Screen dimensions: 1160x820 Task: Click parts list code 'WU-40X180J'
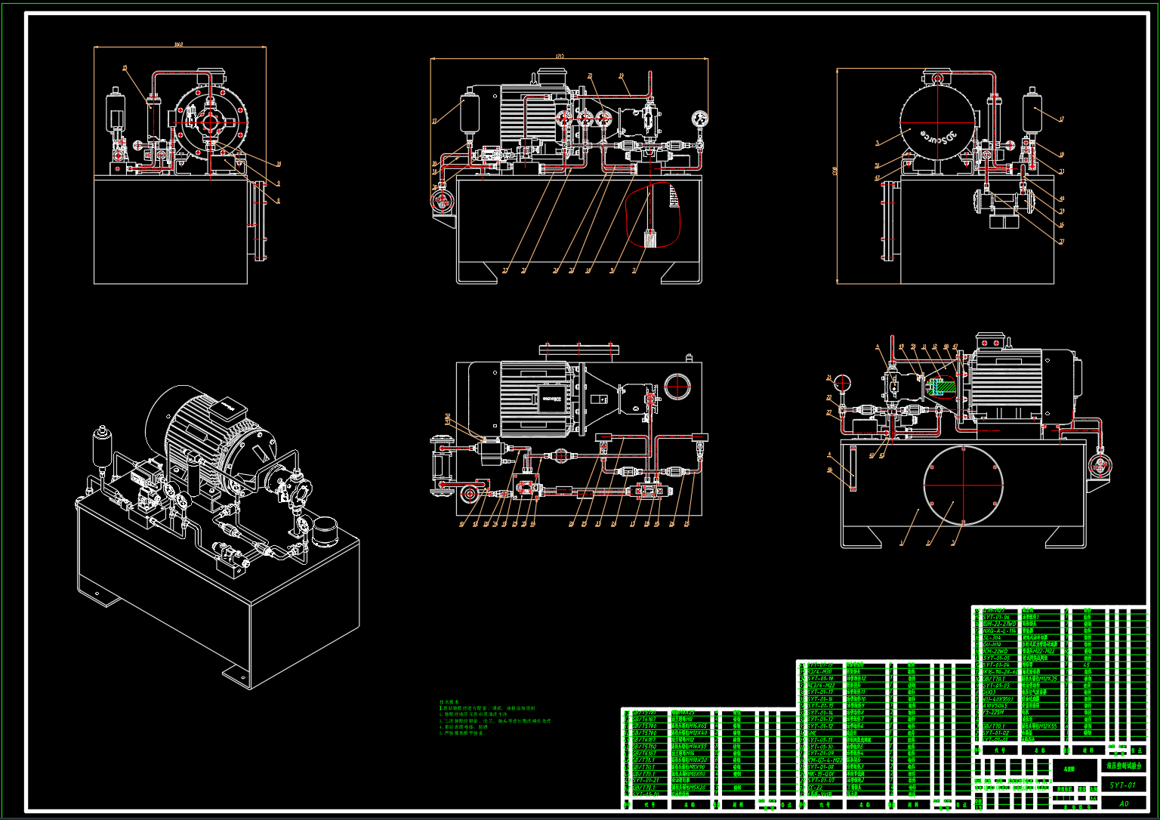tap(998, 698)
